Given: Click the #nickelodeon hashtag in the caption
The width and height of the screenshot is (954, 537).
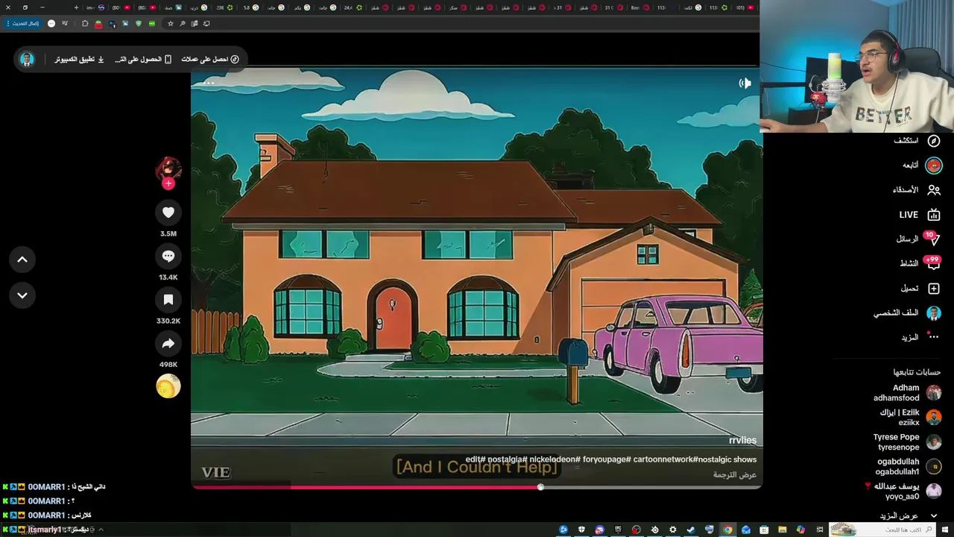Looking at the screenshot, I should click(555, 459).
